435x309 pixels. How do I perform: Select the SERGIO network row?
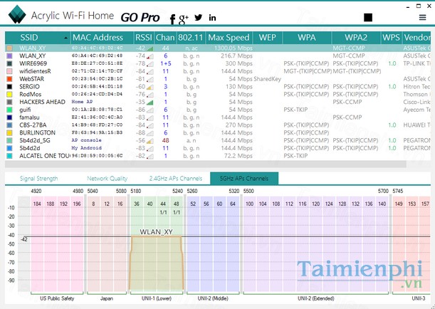click(x=218, y=87)
